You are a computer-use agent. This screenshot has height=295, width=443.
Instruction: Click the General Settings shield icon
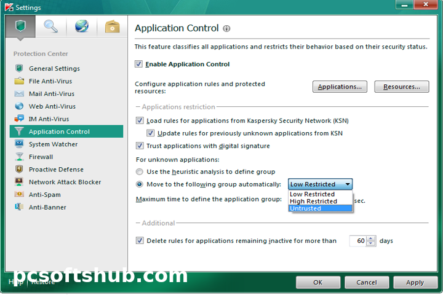19,68
